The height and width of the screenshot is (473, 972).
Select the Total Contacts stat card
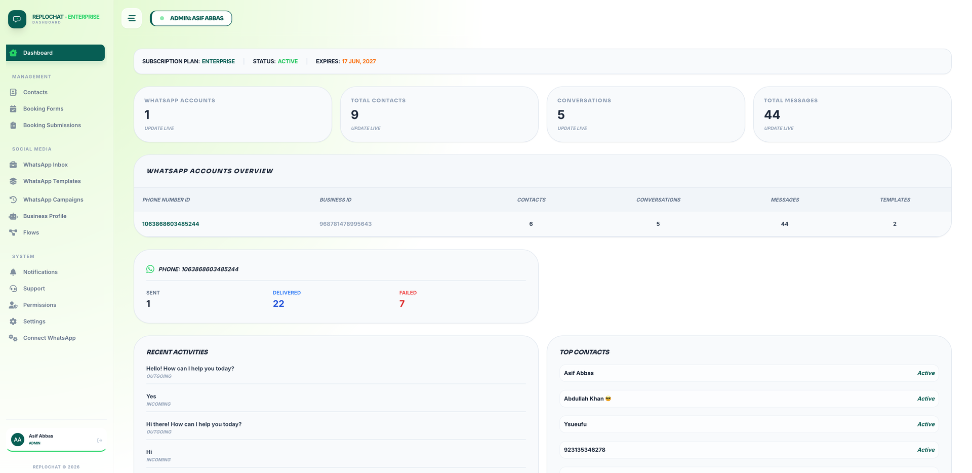point(439,114)
